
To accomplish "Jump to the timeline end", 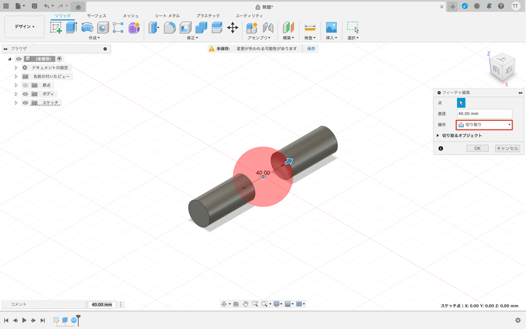I will (43, 320).
